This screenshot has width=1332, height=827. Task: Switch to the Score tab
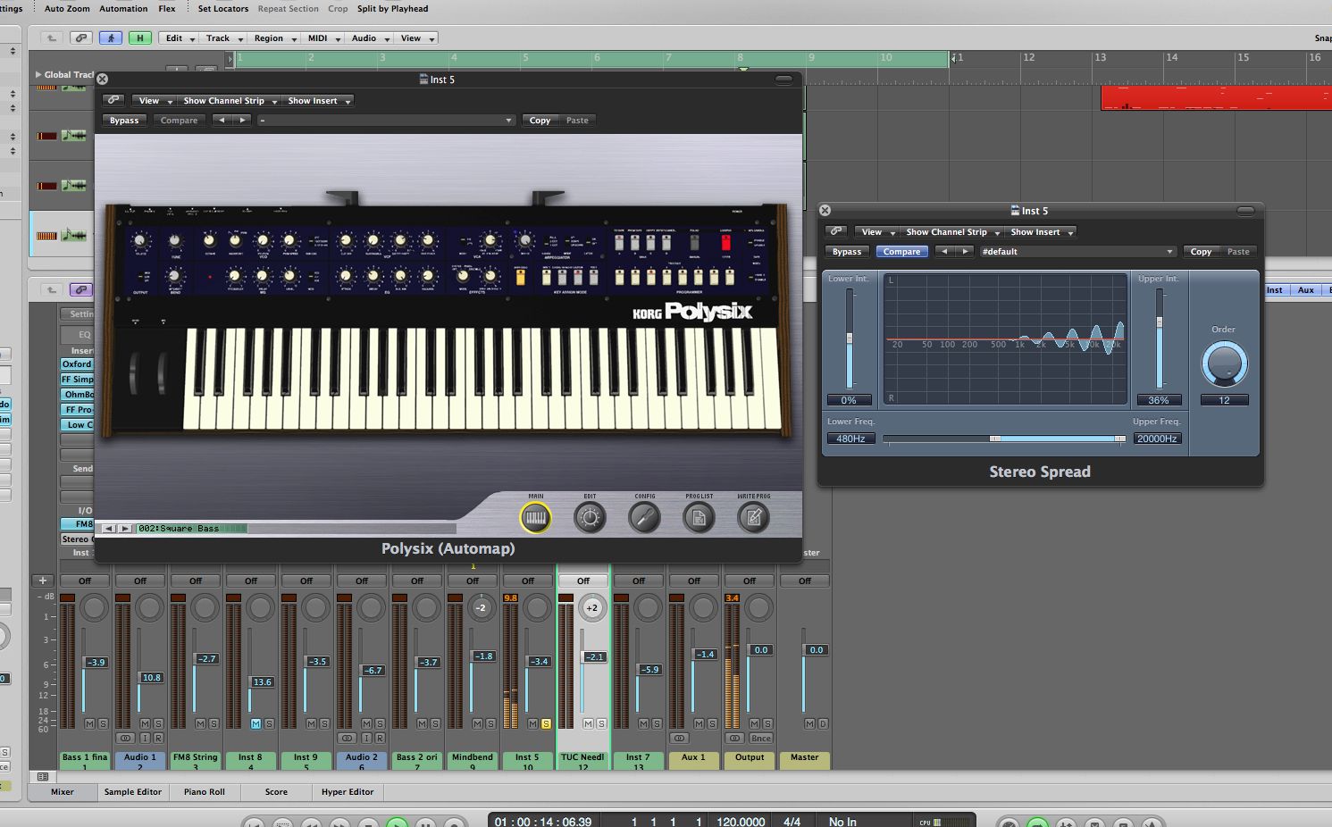(276, 792)
